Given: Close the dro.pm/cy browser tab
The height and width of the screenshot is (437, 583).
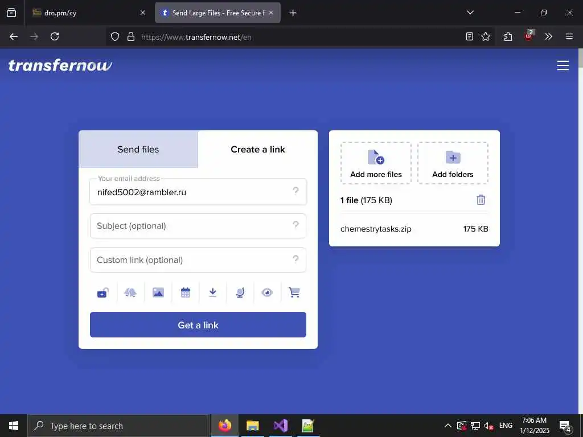Looking at the screenshot, I should (x=143, y=13).
